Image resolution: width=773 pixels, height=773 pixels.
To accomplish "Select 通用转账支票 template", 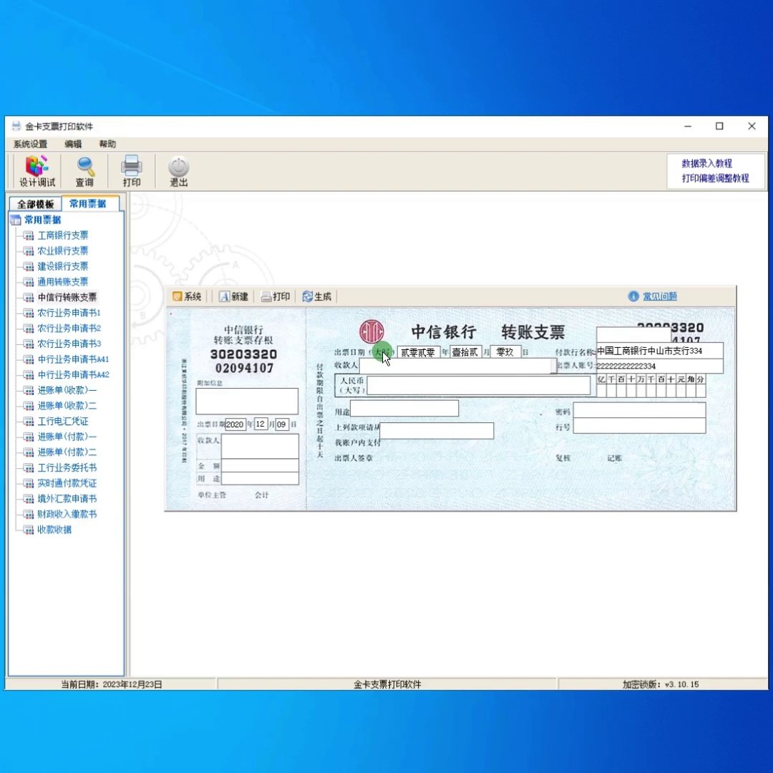I will point(62,281).
